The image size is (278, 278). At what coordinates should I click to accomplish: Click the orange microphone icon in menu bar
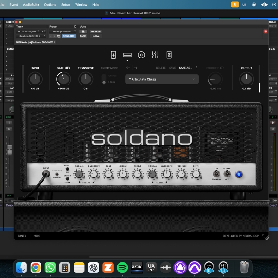tap(235, 5)
